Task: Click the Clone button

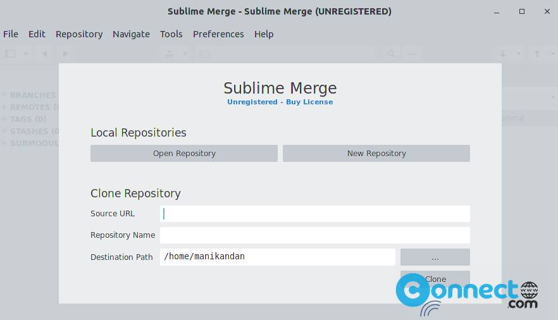Action: (435, 279)
